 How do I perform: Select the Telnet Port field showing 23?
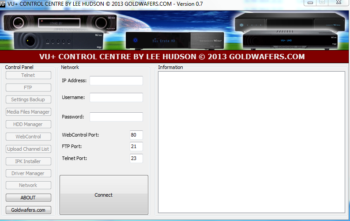click(x=136, y=158)
